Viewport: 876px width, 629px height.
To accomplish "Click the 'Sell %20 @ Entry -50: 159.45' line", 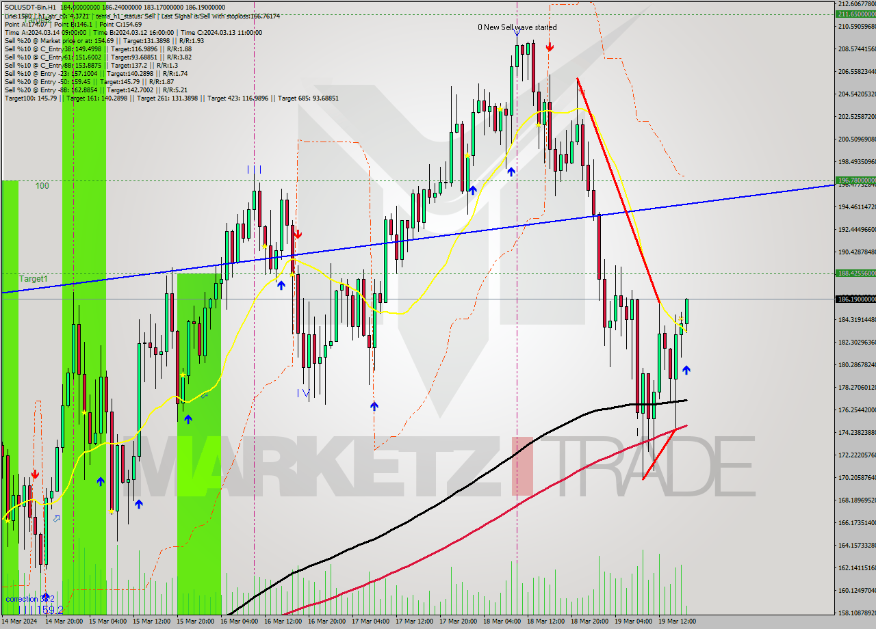I will [x=90, y=81].
